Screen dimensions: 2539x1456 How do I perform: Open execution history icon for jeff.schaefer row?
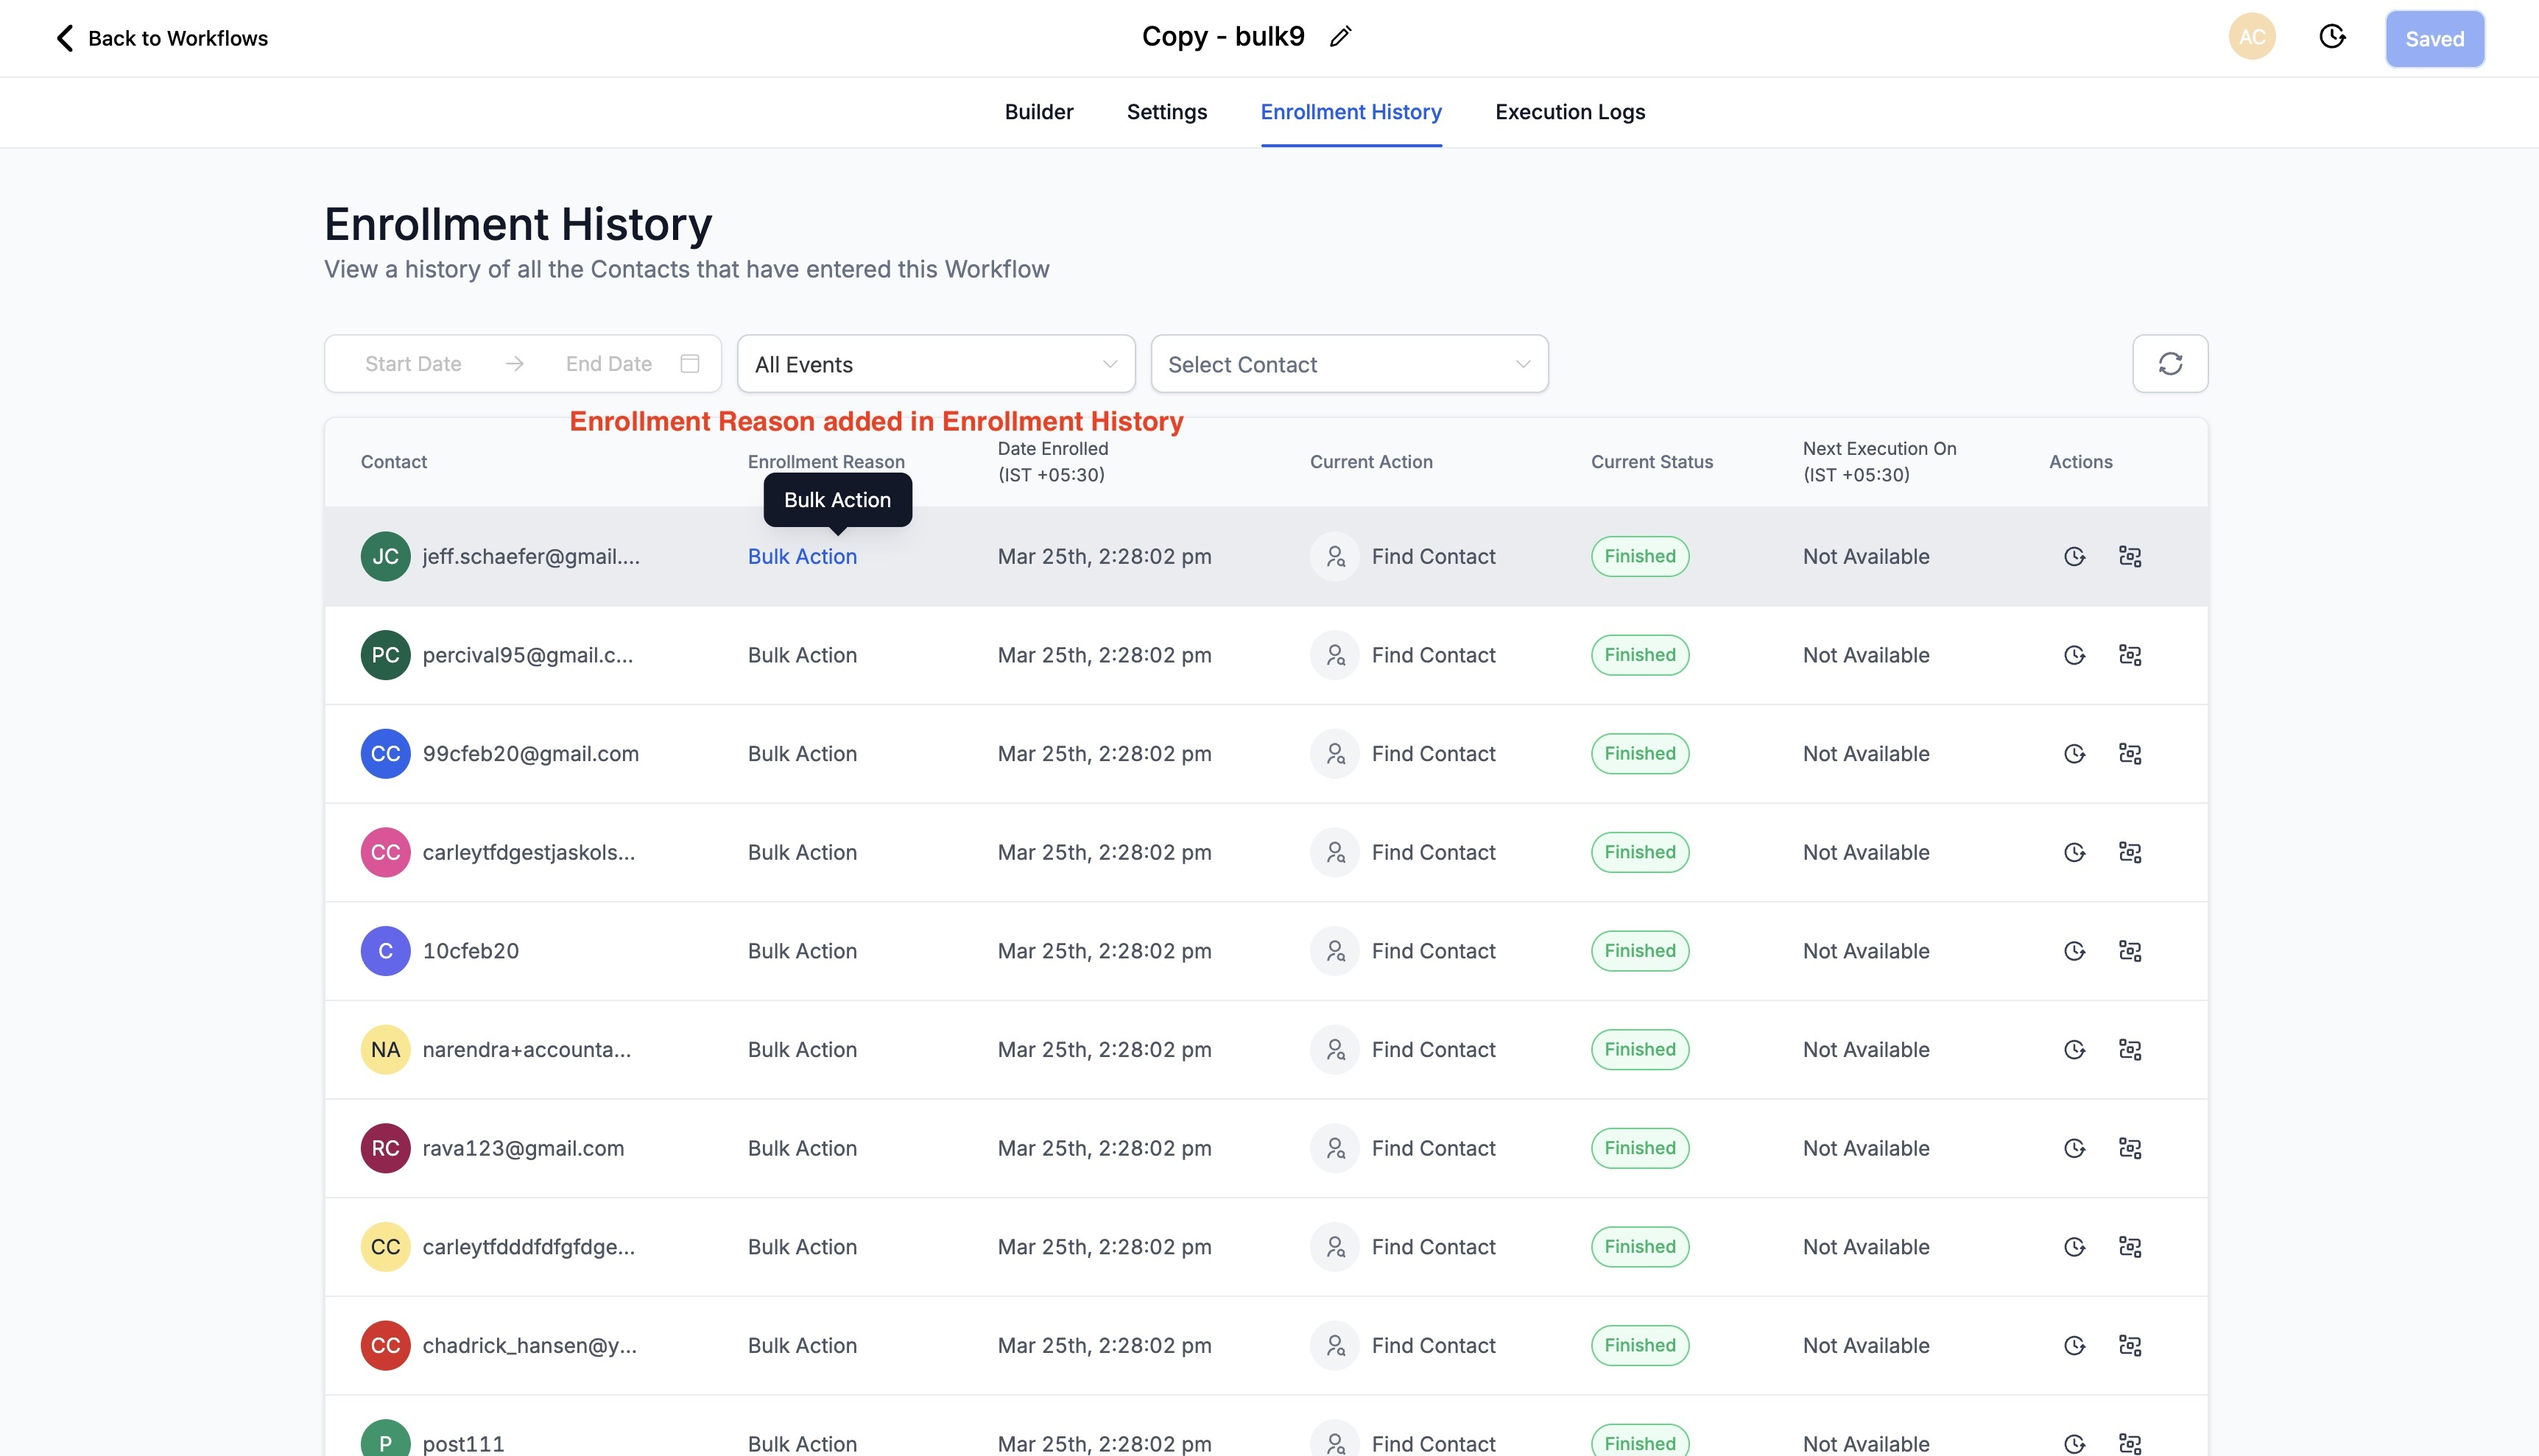[x=2075, y=557]
